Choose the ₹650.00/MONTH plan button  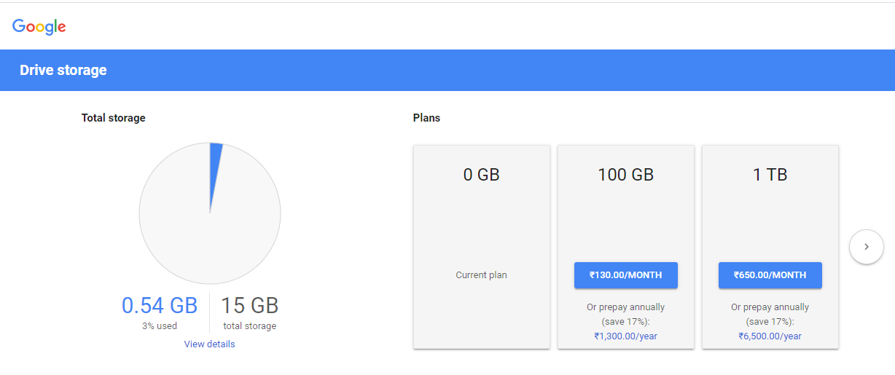(x=770, y=275)
